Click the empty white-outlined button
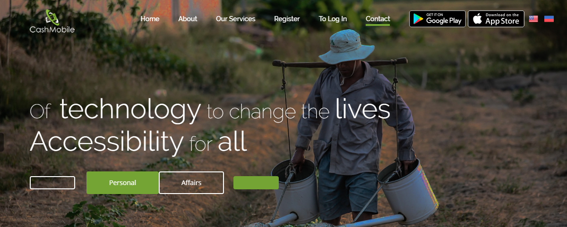The image size is (567, 227). tap(52, 183)
